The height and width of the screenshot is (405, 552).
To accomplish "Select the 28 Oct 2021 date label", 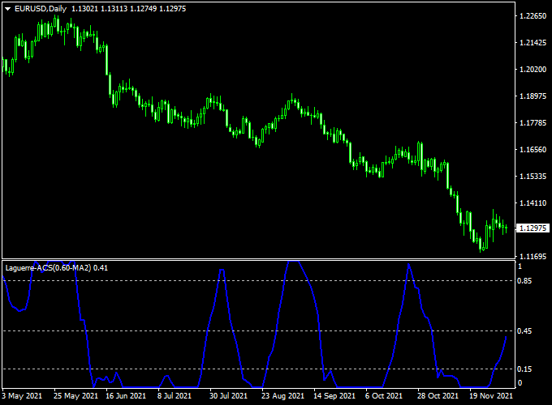I will [438, 396].
